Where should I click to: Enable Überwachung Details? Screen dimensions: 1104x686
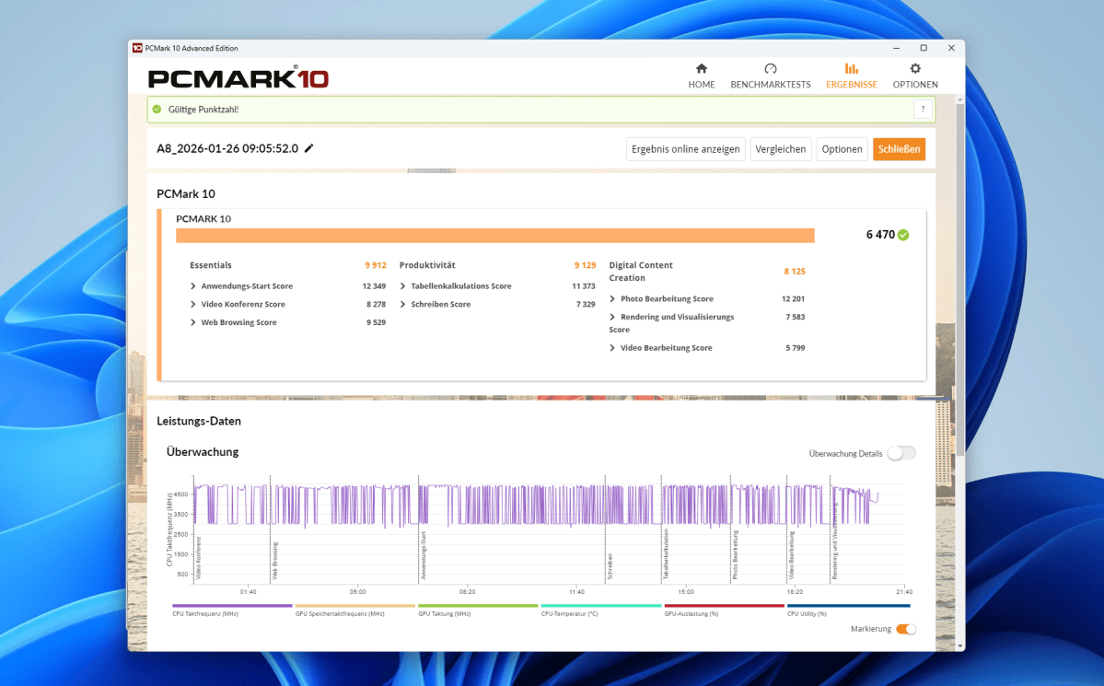pos(901,452)
